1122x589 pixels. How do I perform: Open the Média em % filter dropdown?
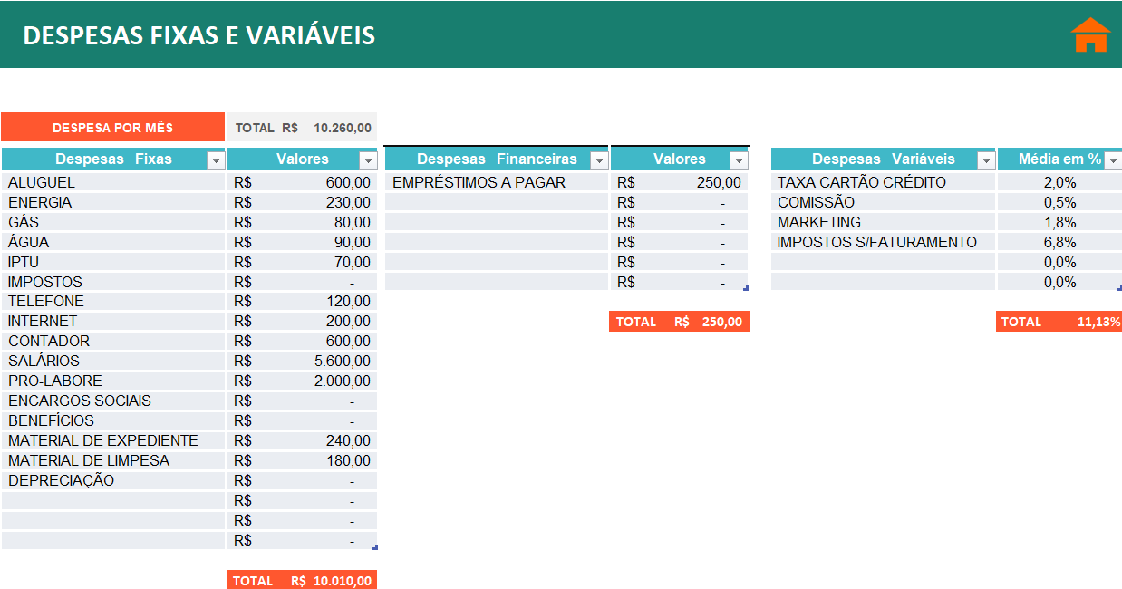pos(1112,160)
